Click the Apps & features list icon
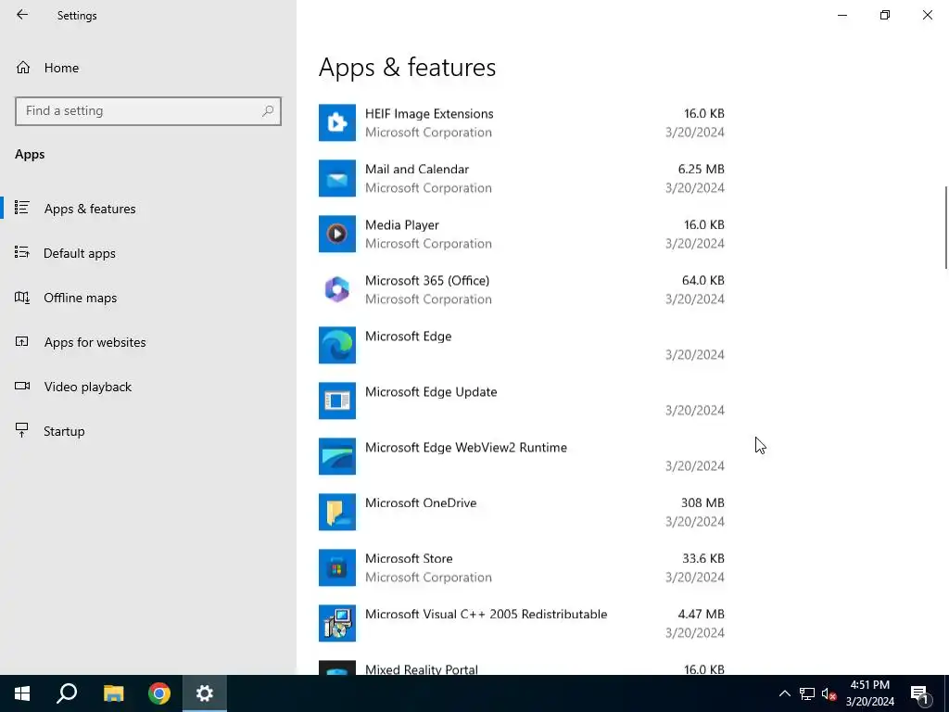The image size is (949, 712). point(22,208)
